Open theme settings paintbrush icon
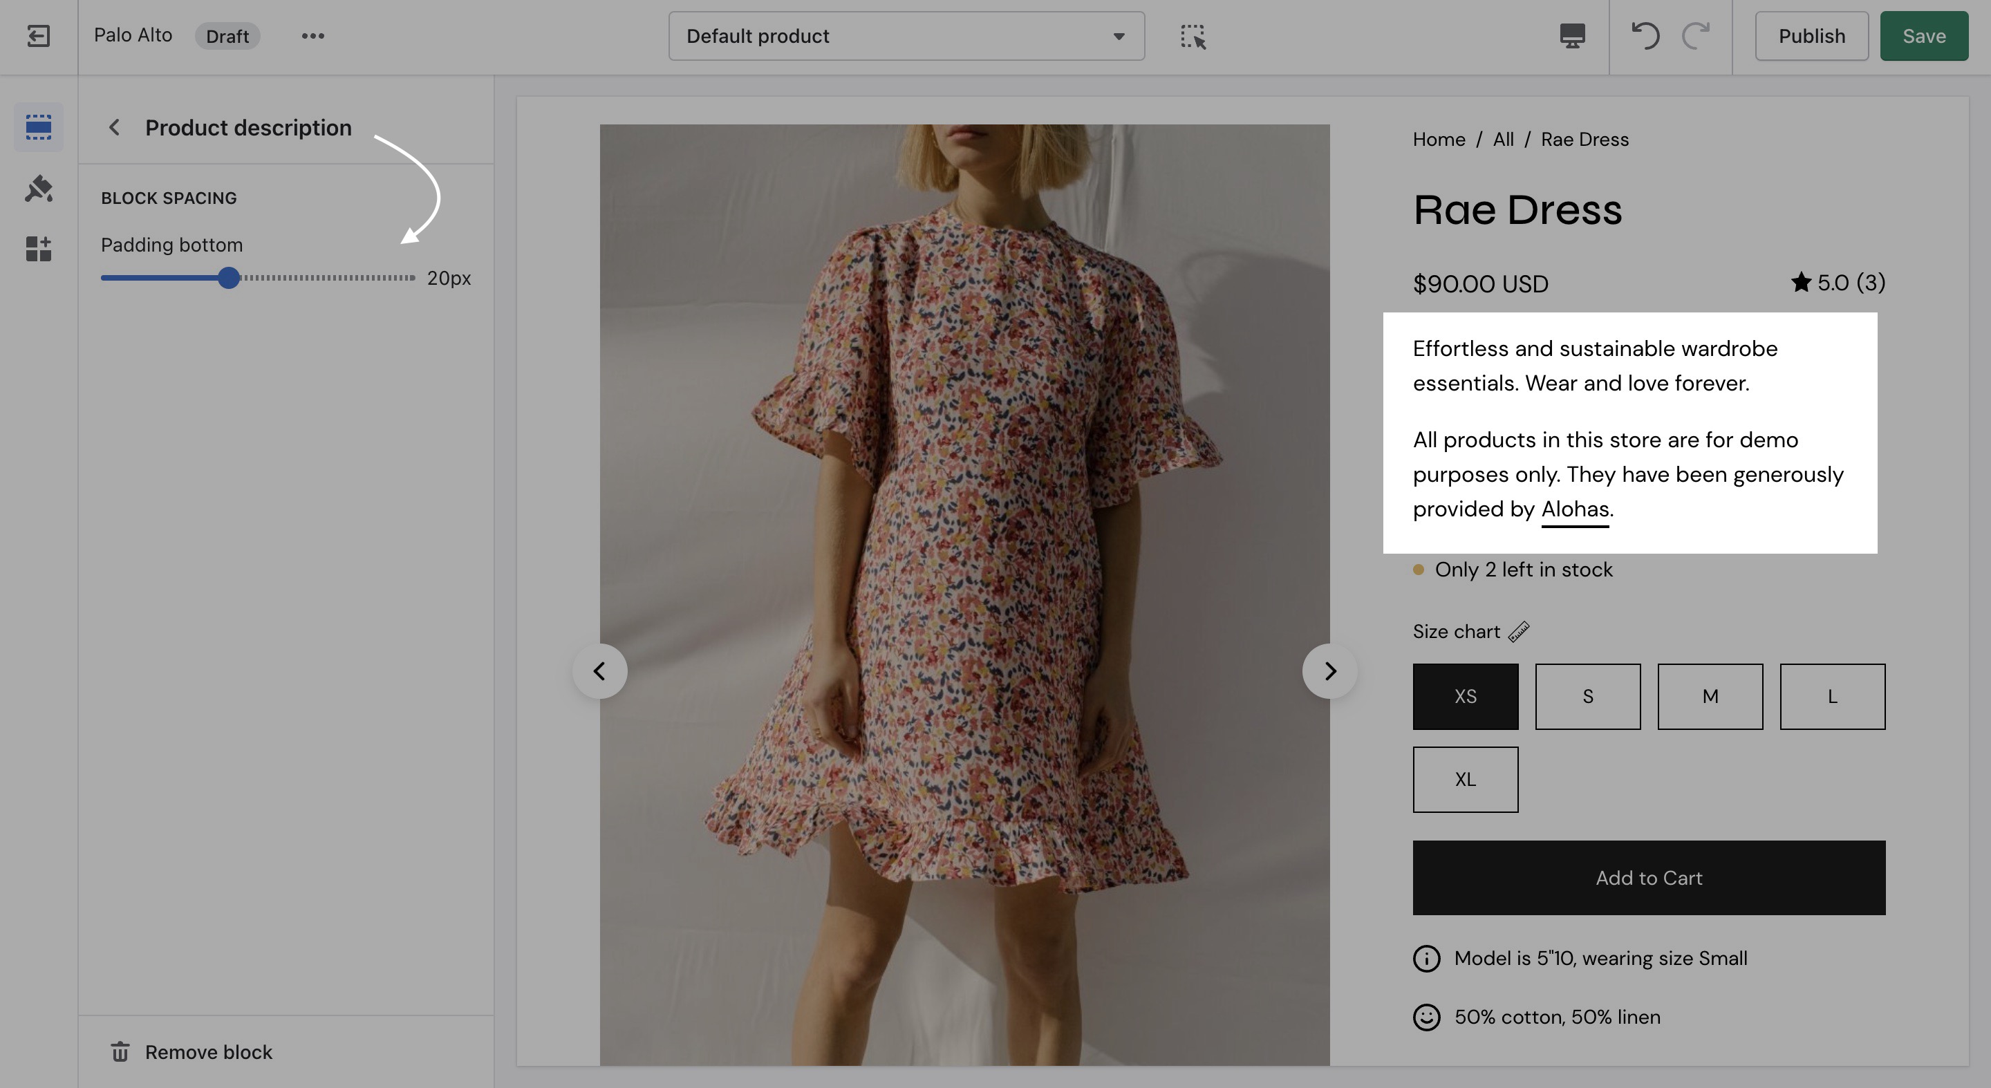This screenshot has height=1088, width=1991. [x=38, y=189]
